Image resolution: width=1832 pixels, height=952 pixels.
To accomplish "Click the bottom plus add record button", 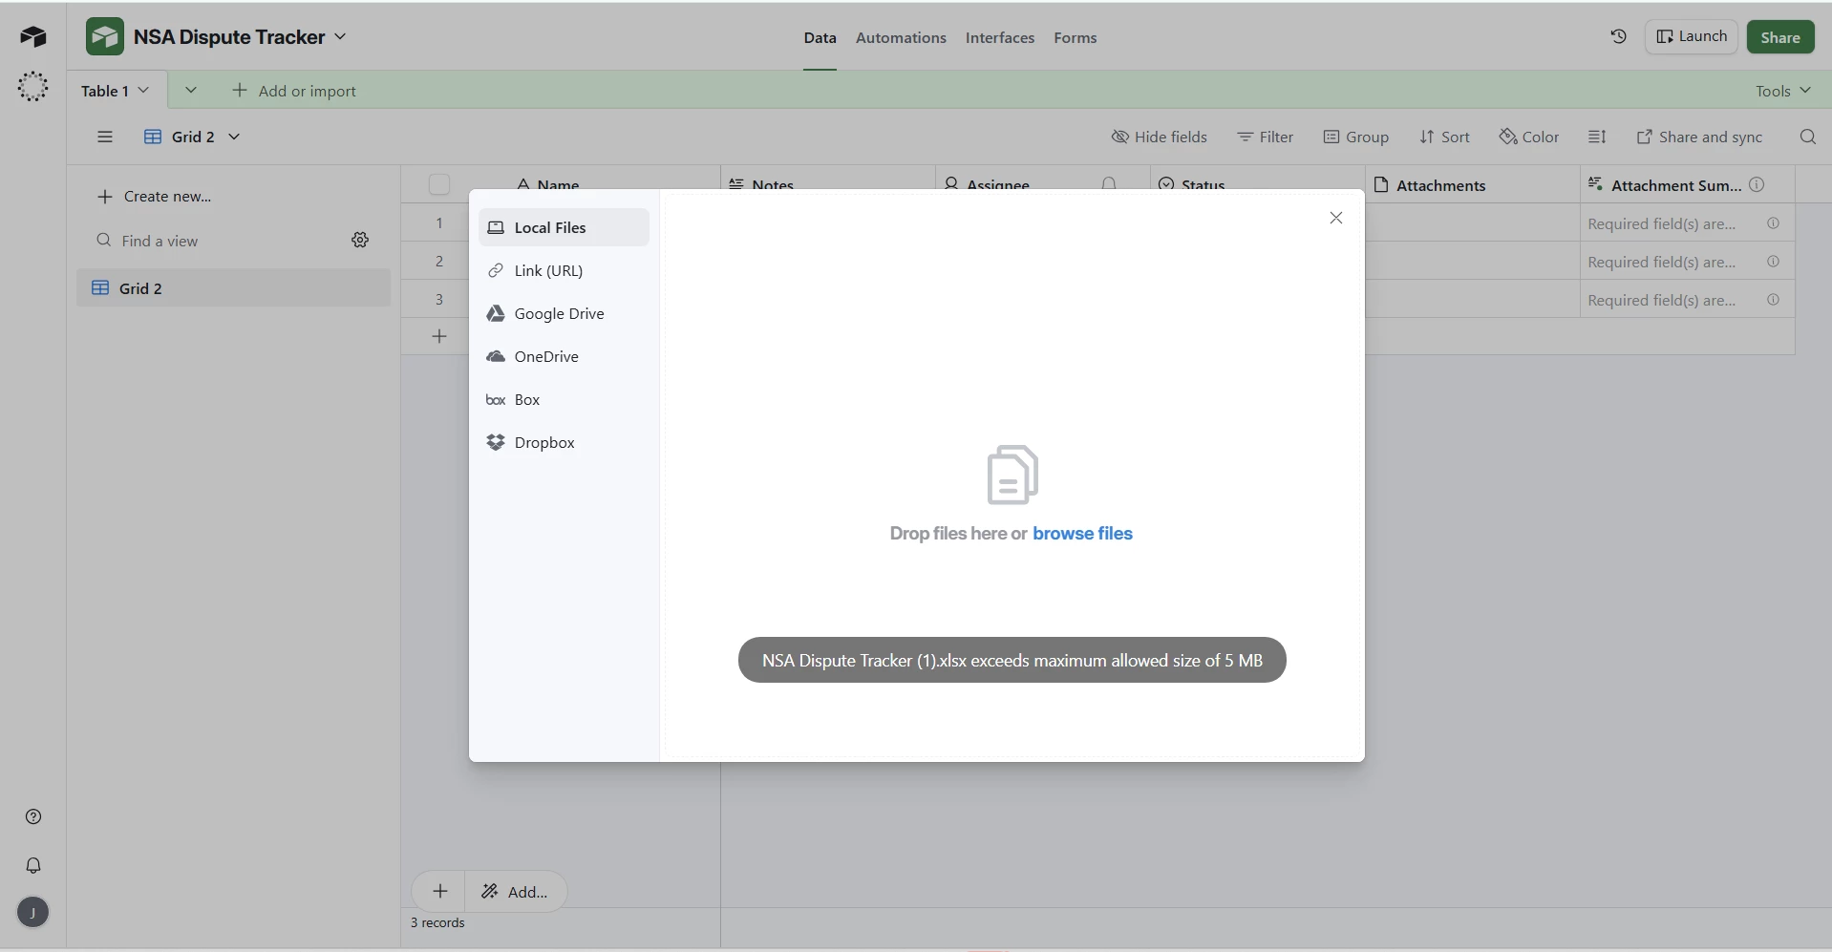I will (439, 891).
